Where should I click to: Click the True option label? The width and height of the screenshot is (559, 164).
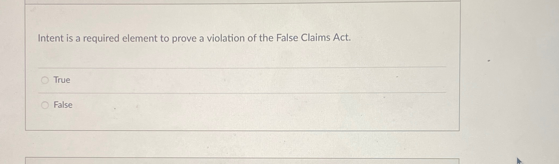point(62,80)
